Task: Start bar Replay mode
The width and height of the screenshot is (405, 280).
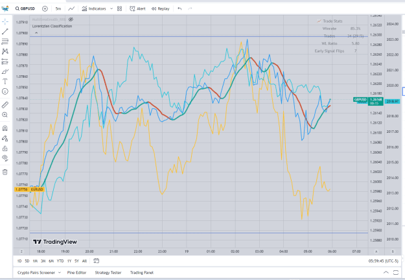Action: pyautogui.click(x=161, y=8)
